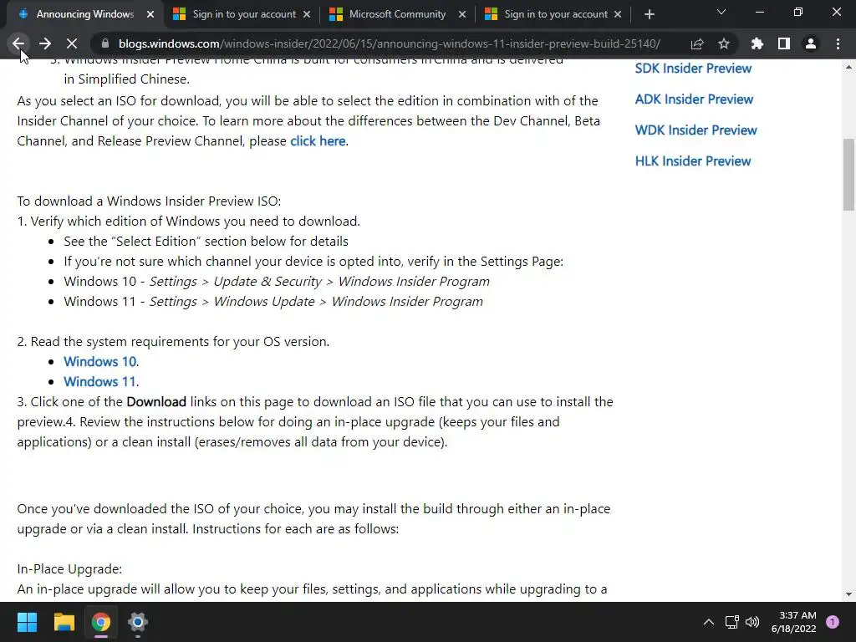Open a new browser tab with the plus button
The image size is (856, 642).
tap(649, 14)
